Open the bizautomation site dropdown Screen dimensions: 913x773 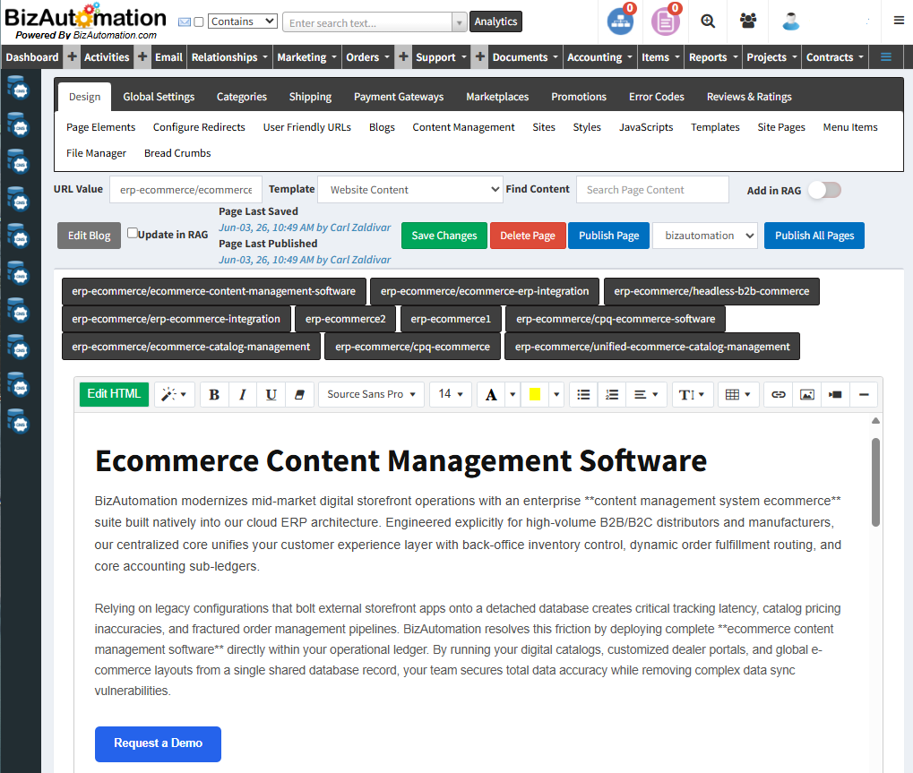point(704,236)
